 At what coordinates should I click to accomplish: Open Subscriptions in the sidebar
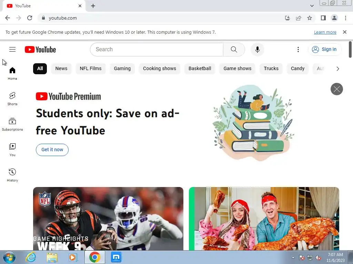tap(12, 124)
